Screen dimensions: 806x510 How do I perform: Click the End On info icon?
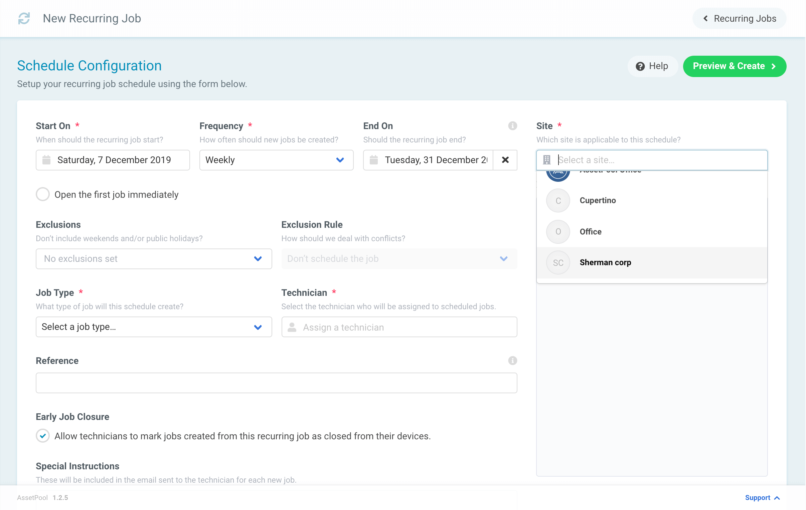pyautogui.click(x=512, y=126)
